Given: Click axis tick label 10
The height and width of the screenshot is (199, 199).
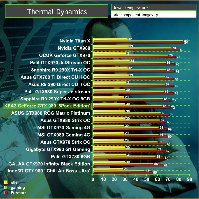Looking at the screenshot, I should tap(103, 179).
